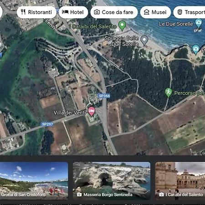205x205 pixels.
Task: Click the I Caraibi del Salento map label
Action: [x=93, y=26]
